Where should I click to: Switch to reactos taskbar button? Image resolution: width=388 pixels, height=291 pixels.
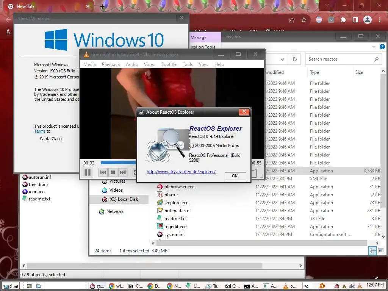coord(97,286)
